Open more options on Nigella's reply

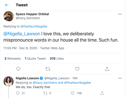[x=120, y=78]
